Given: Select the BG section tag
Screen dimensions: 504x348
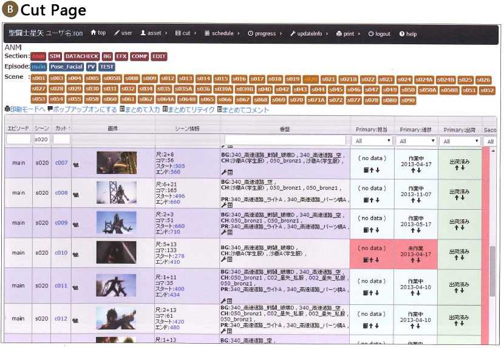Looking at the screenshot, I should point(107,56).
